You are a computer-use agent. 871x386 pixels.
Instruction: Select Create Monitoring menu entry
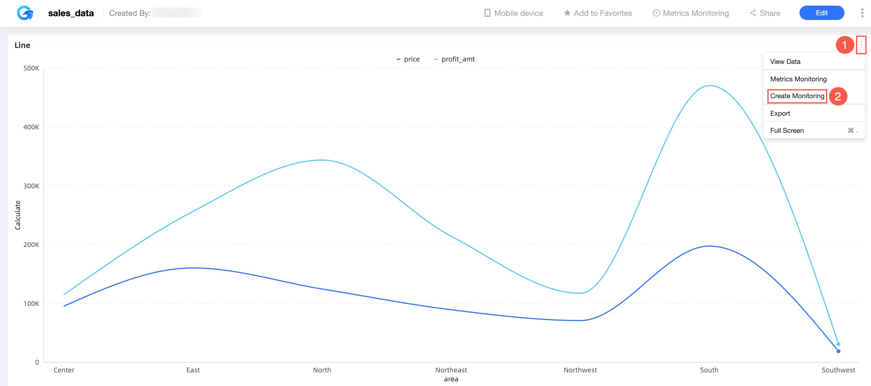click(x=797, y=96)
